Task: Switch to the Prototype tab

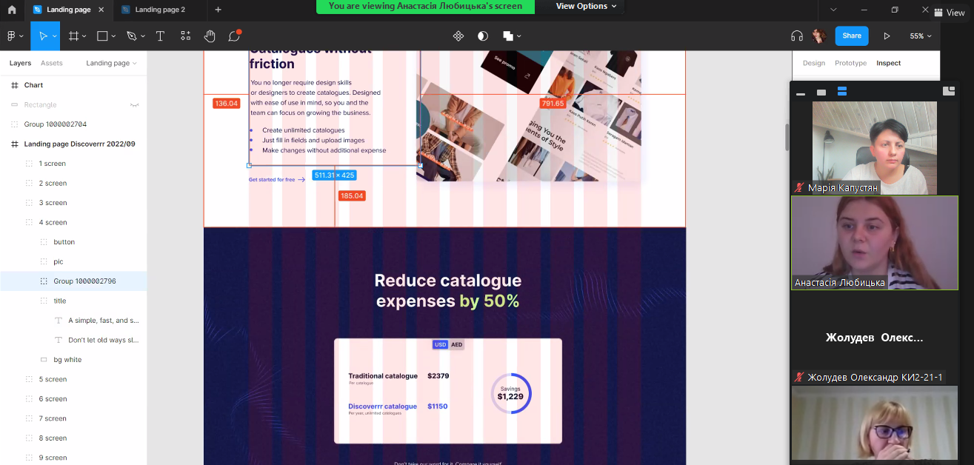Action: tap(850, 63)
